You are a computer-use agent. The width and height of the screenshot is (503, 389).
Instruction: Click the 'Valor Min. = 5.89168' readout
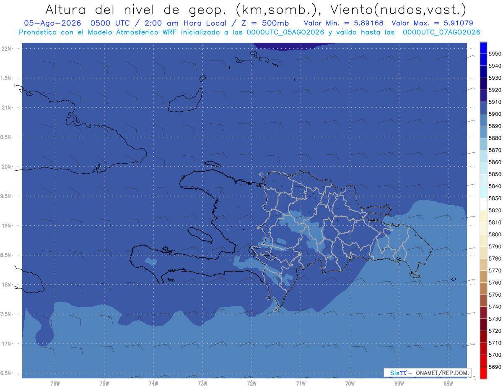pyautogui.click(x=343, y=23)
